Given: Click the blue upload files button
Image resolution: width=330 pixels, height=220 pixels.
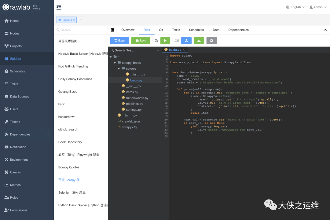Looking at the screenshot, I should 186,41.
